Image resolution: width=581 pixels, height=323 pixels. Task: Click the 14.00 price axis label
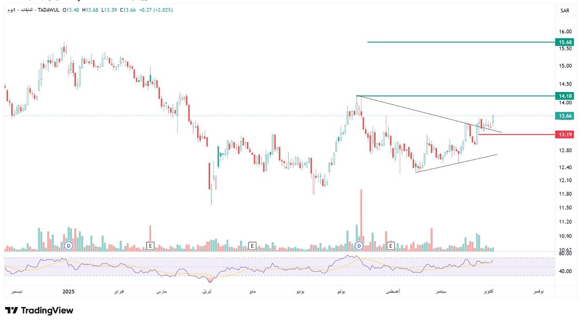[x=566, y=103]
